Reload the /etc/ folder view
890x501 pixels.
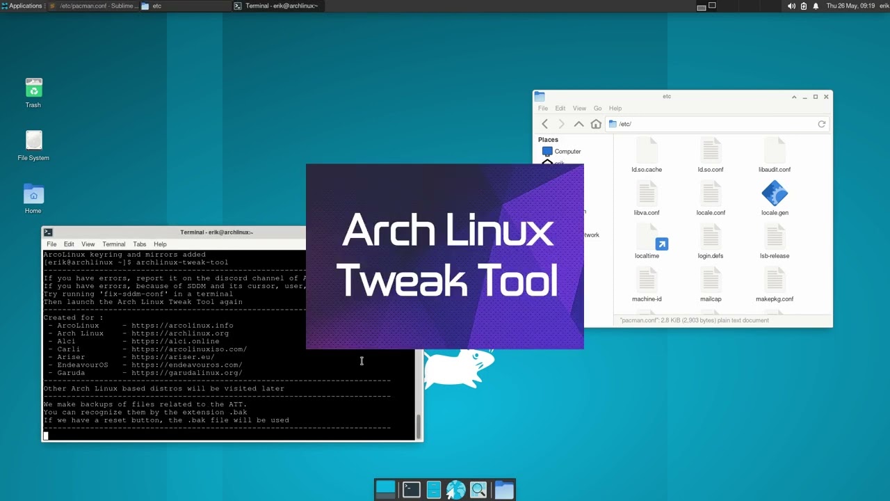[x=821, y=124]
